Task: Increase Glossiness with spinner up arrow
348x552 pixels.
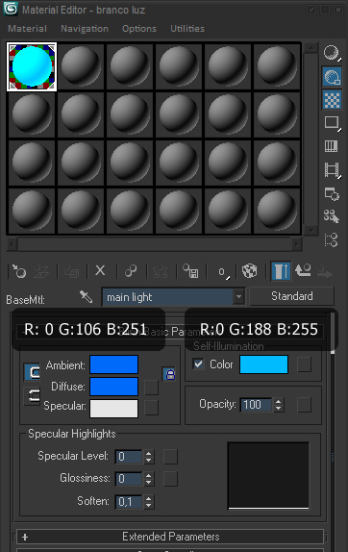Action: 148,475
